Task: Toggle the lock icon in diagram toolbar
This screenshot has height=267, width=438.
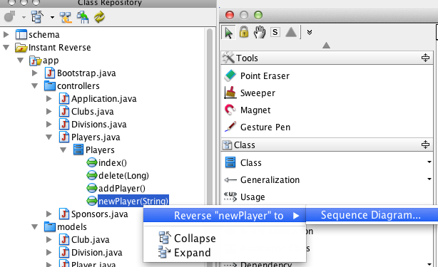Action: [244, 32]
